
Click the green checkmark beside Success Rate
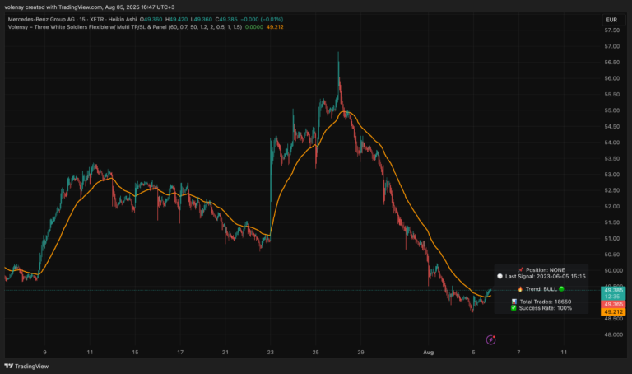513,310
